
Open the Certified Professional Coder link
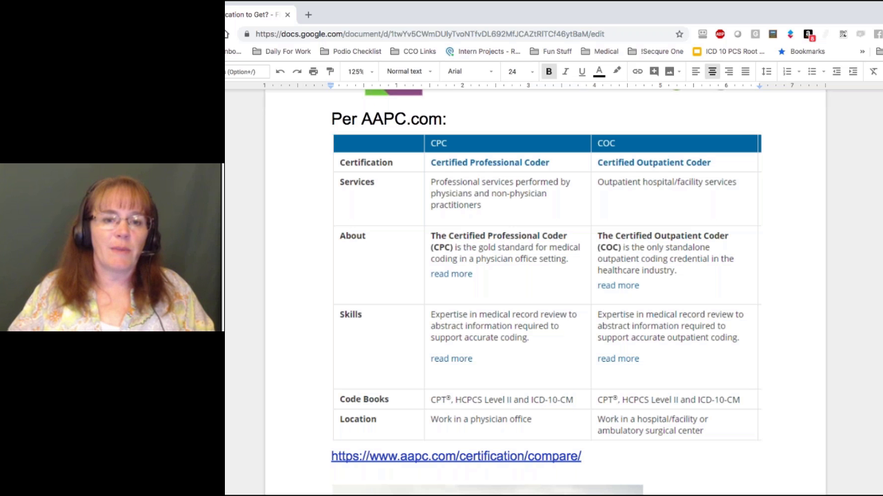coord(490,163)
